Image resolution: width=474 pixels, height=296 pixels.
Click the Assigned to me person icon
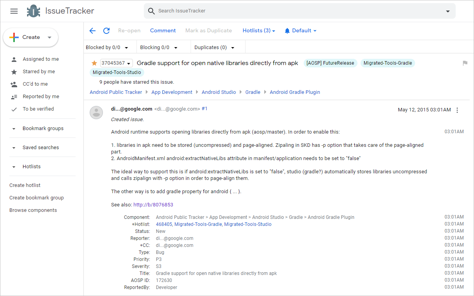click(x=14, y=60)
